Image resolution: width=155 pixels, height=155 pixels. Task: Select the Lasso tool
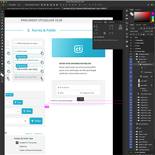[2, 17]
